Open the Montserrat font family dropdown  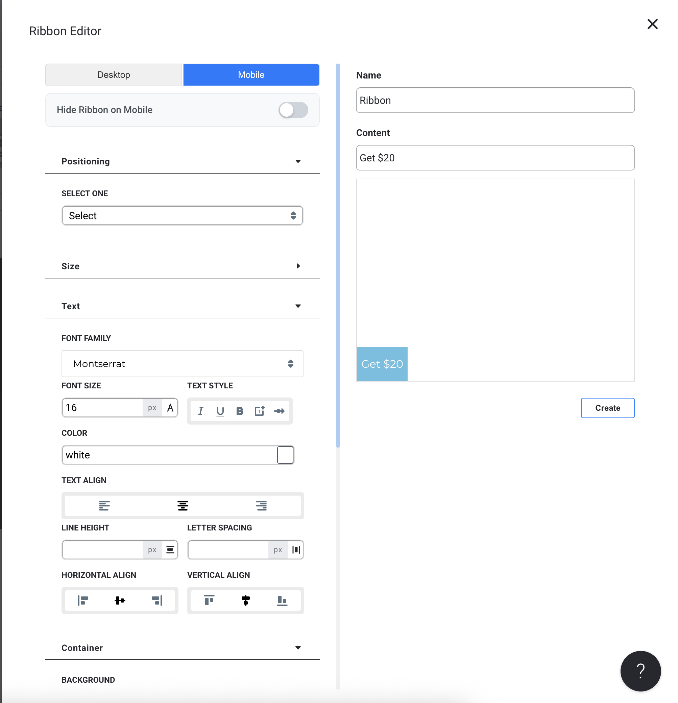183,364
